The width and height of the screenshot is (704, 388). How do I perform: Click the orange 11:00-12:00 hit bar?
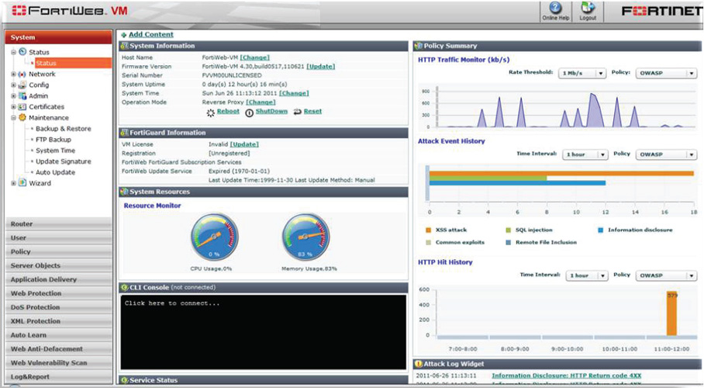pos(671,314)
